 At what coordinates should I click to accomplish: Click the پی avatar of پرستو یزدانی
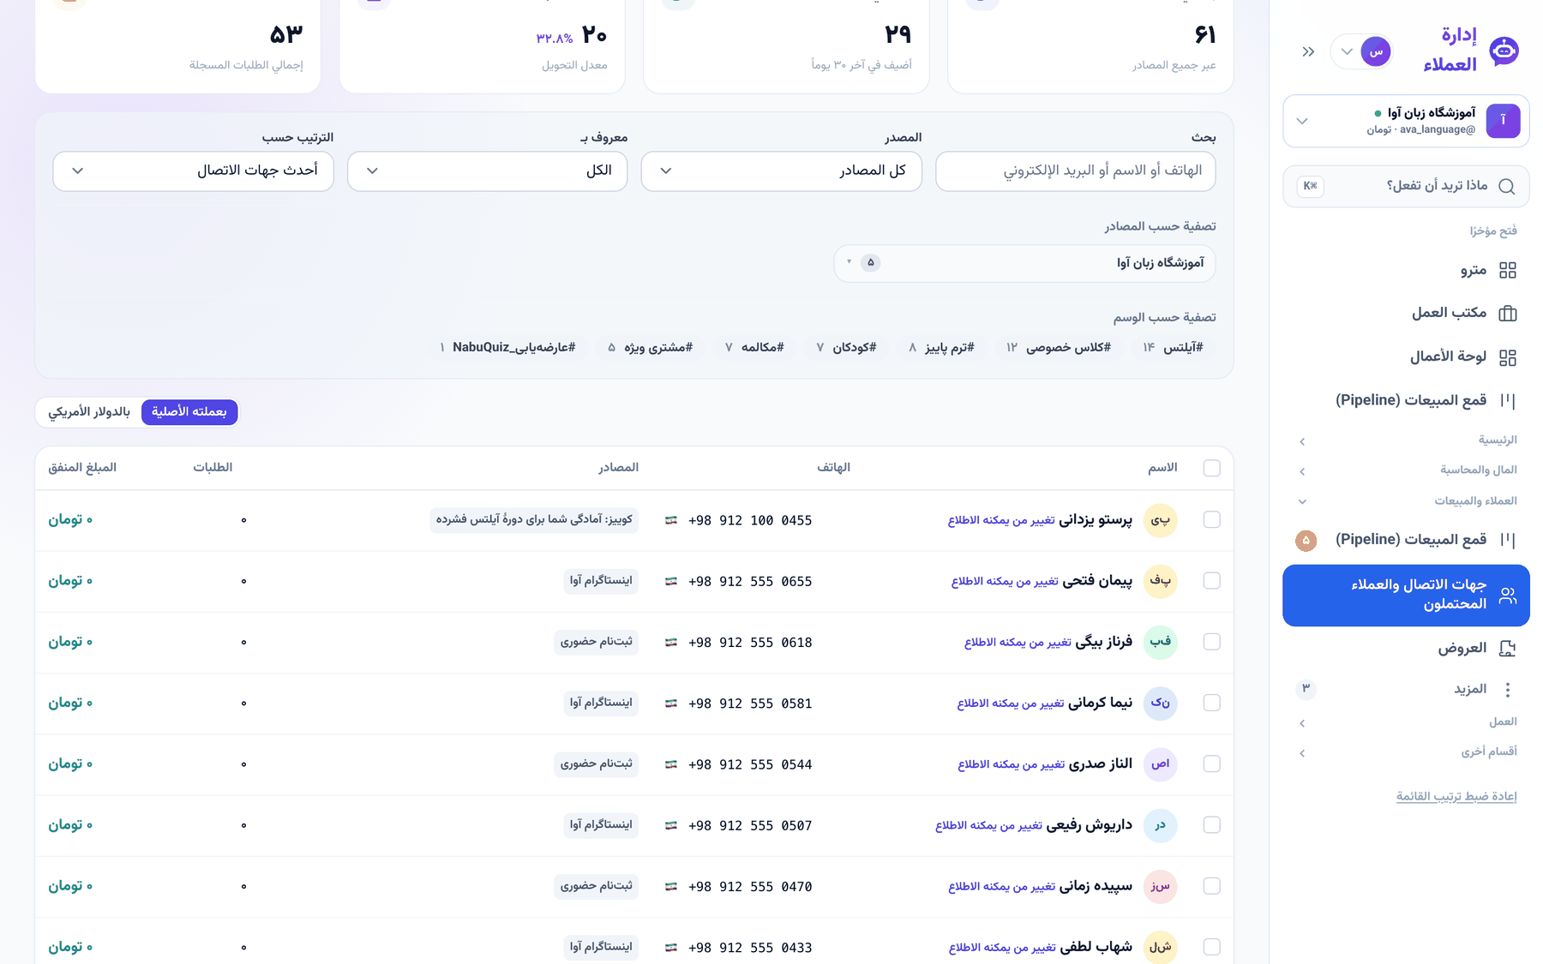(x=1160, y=520)
